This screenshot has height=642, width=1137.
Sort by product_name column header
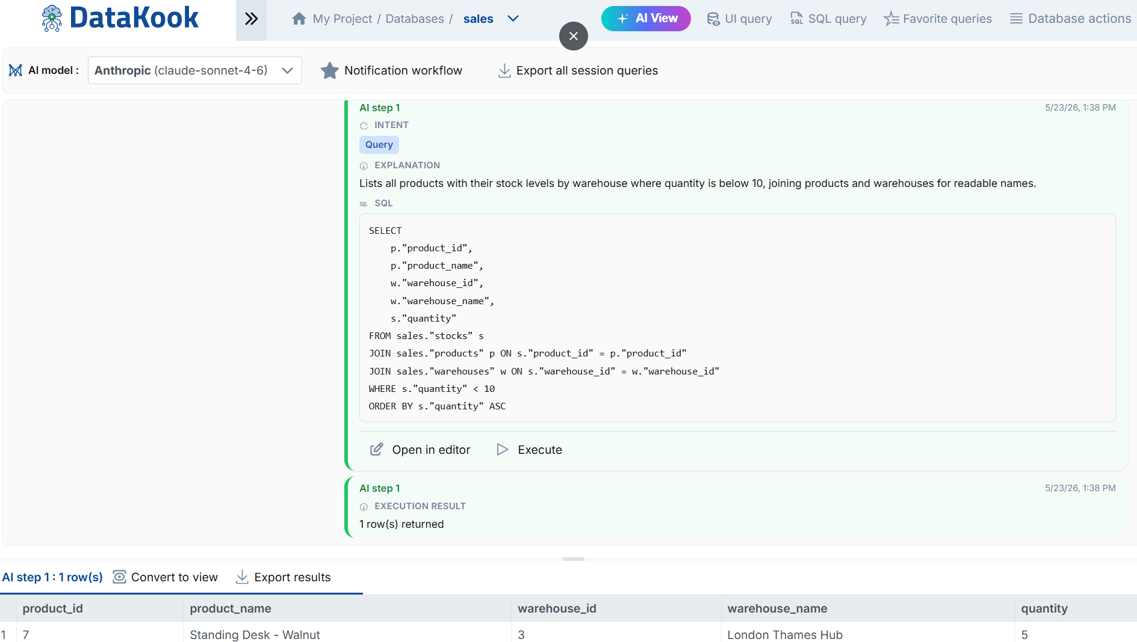coord(347,608)
